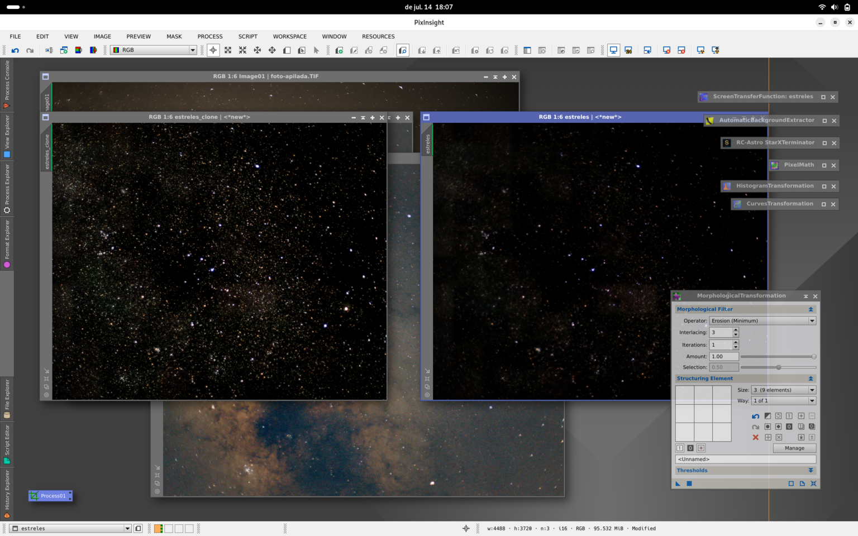
Task: Select the highlighted zoom preview mode icon
Action: coord(403,50)
